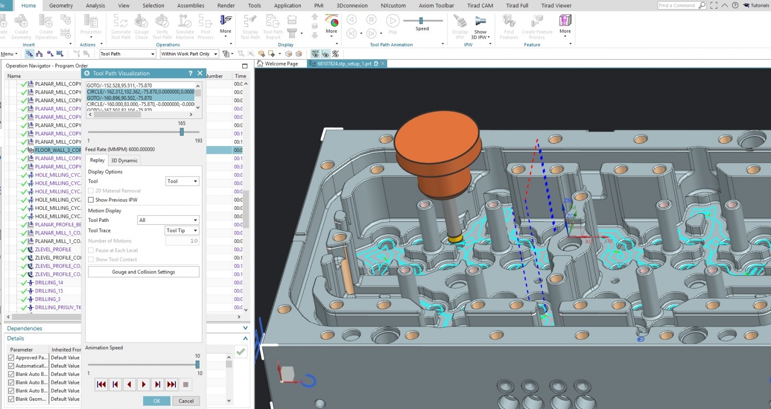Open the Analysis ribbon tab
The image size is (771, 409).
[x=95, y=6]
